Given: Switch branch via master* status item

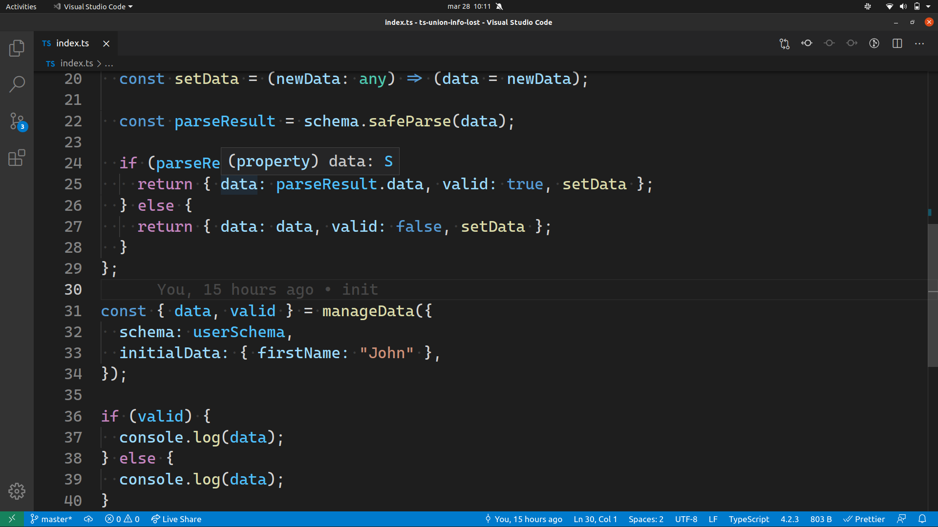Looking at the screenshot, I should [x=51, y=519].
